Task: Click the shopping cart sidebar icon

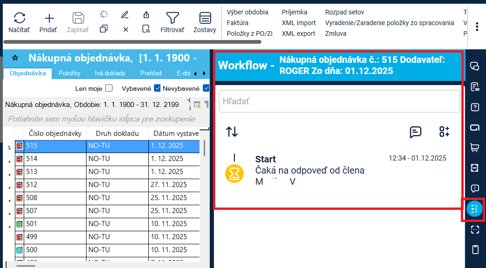Action: [x=475, y=147]
